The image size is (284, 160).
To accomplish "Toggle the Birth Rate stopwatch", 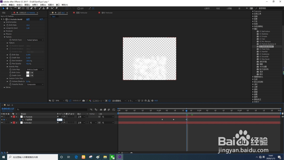I will [x=7, y=25].
